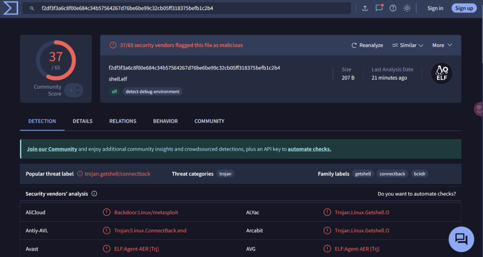Click the Sign up button
483x257 pixels.
click(464, 8)
